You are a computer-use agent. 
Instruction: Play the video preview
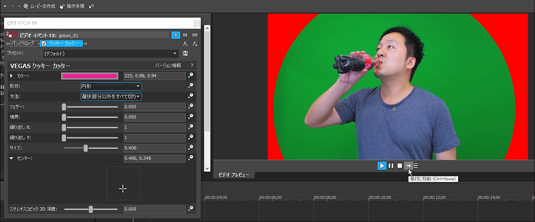(382, 166)
